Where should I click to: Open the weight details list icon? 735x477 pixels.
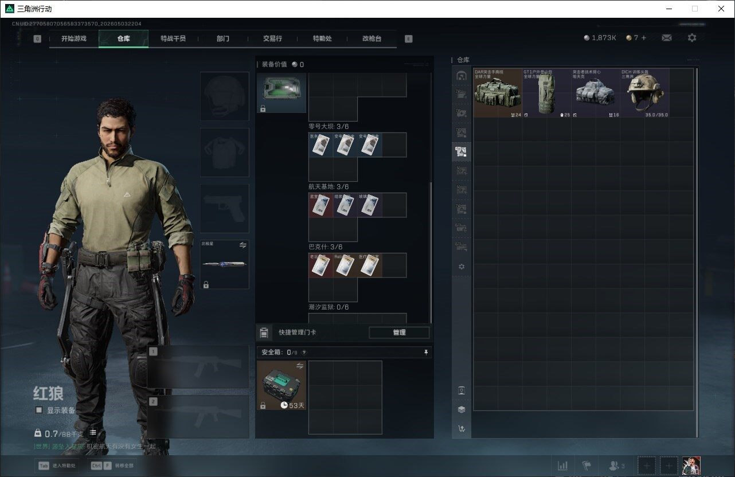pyautogui.click(x=93, y=432)
